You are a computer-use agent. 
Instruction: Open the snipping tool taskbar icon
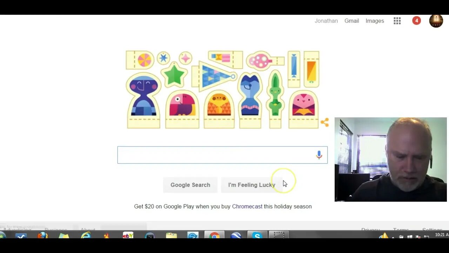pyautogui.click(x=279, y=235)
